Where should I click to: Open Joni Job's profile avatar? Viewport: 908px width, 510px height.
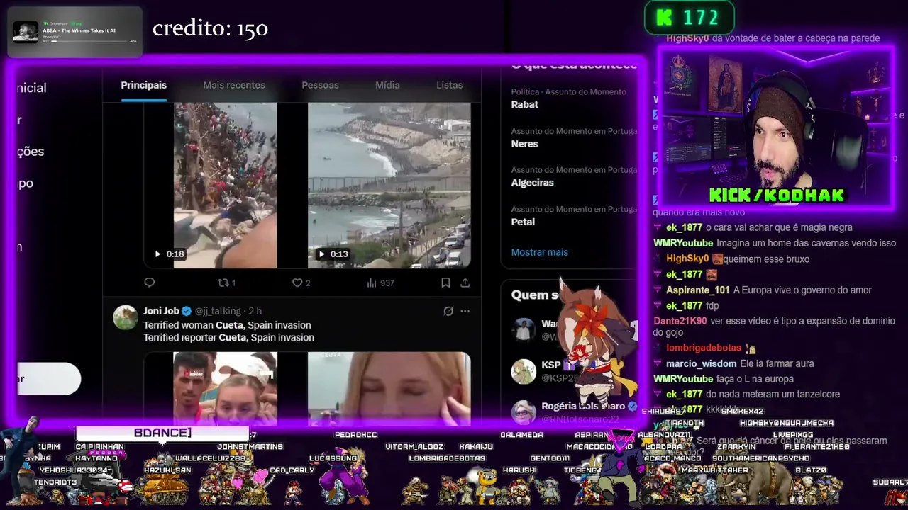pyautogui.click(x=126, y=317)
